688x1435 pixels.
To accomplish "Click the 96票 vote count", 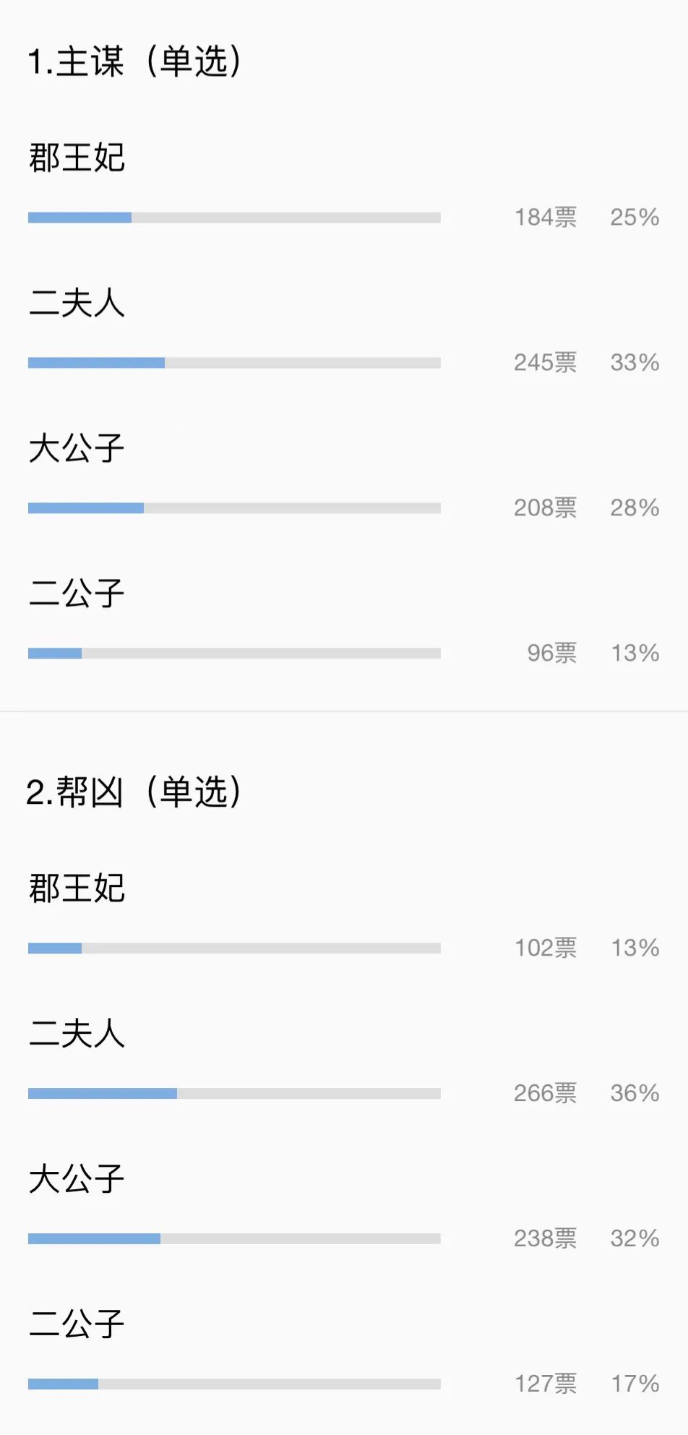I will [x=551, y=654].
